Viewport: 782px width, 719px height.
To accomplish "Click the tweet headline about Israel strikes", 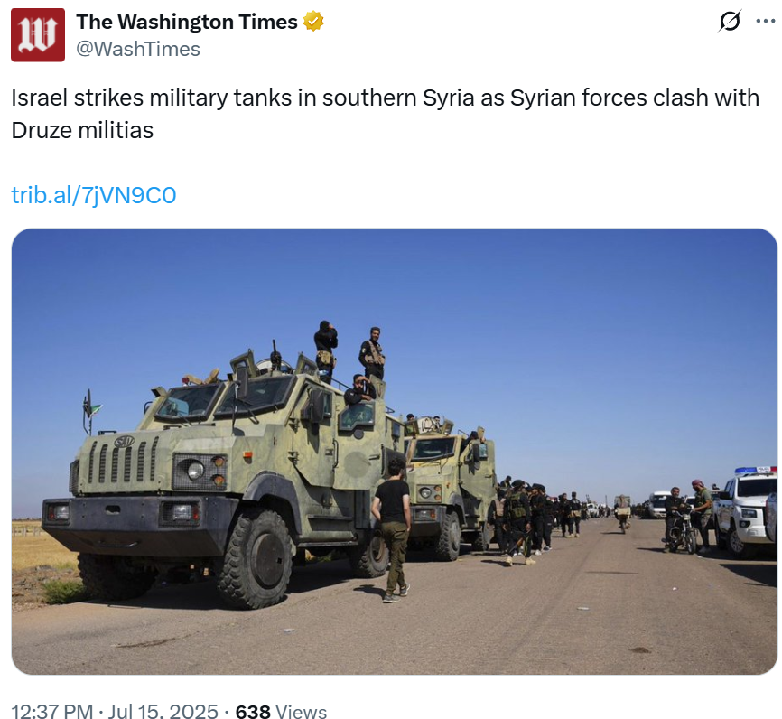I will click(385, 114).
